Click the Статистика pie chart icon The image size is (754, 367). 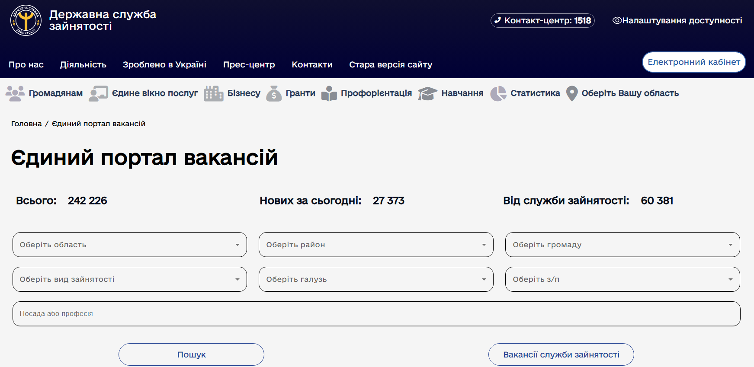click(498, 93)
